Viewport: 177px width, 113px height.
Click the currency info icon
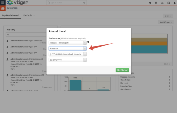(x=88, y=42)
